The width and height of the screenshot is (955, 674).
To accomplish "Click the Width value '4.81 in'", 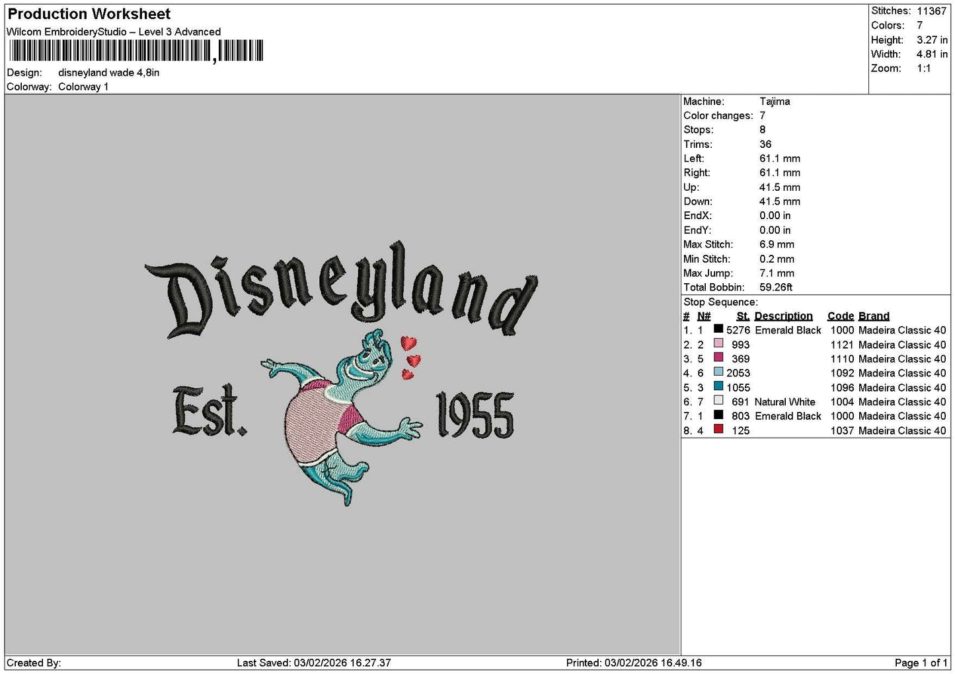I will tap(932, 54).
